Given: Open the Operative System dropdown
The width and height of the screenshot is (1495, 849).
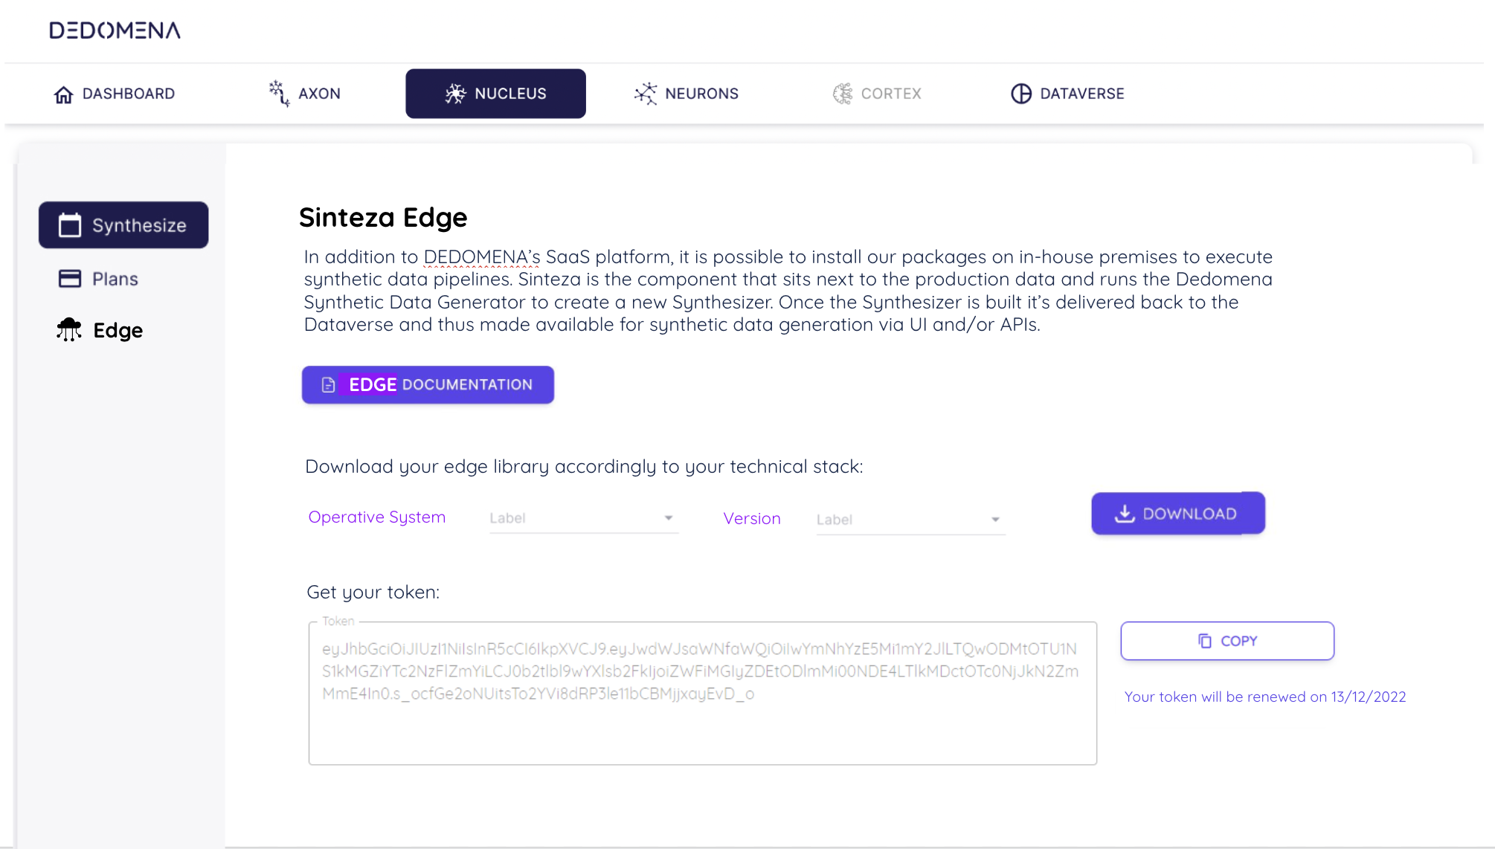Looking at the screenshot, I should (583, 518).
